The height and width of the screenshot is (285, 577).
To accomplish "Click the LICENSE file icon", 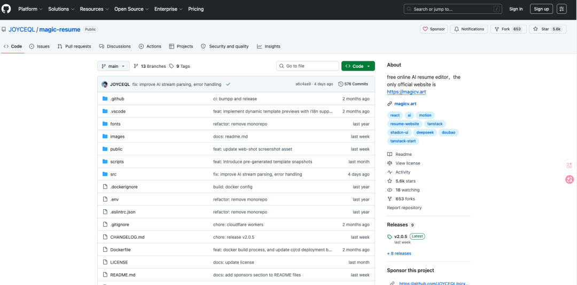I will point(105,262).
